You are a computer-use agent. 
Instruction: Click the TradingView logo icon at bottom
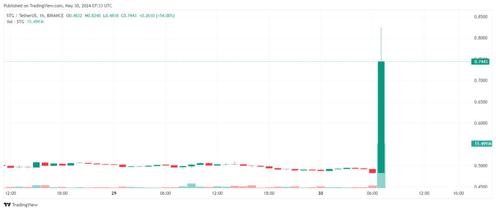(x=7, y=204)
